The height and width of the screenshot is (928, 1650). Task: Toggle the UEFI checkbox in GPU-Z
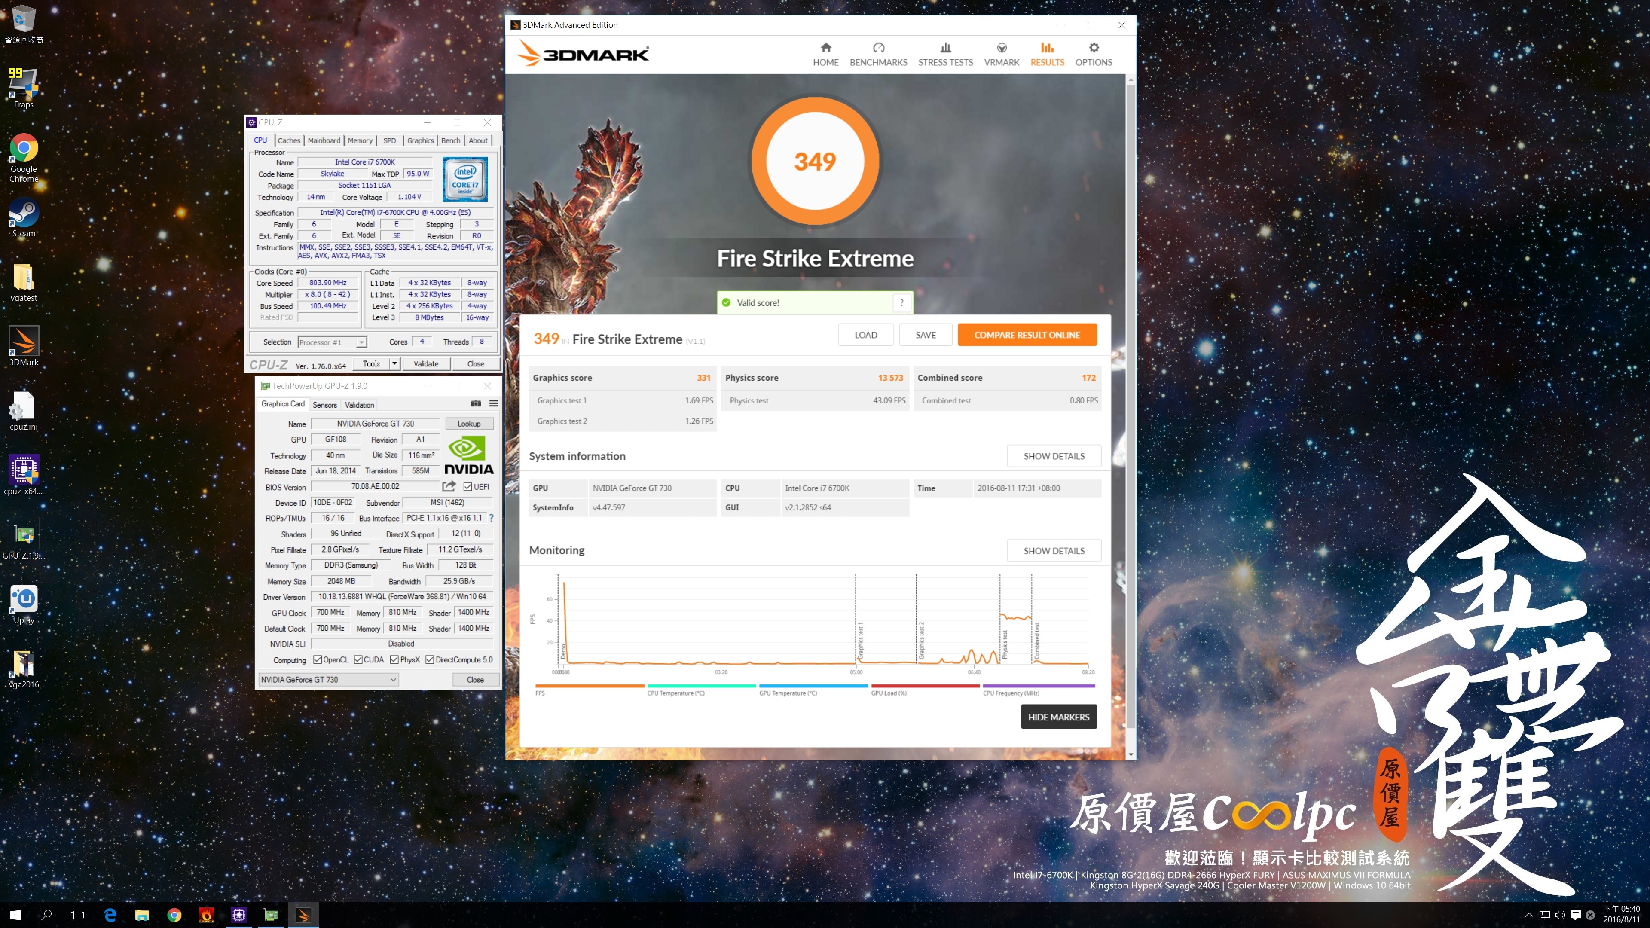[x=467, y=487]
